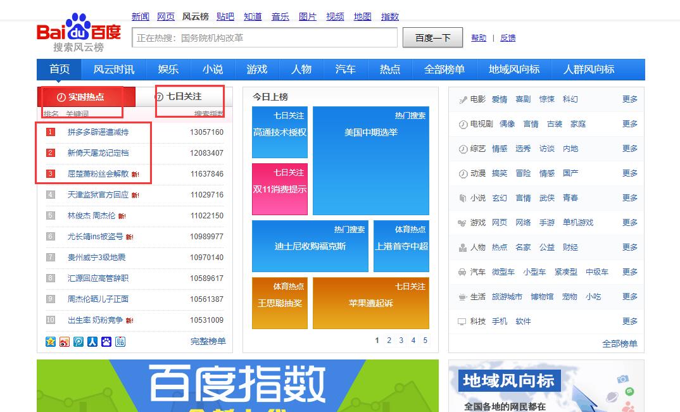Click the search input field
The width and height of the screenshot is (680, 412).
pos(265,38)
